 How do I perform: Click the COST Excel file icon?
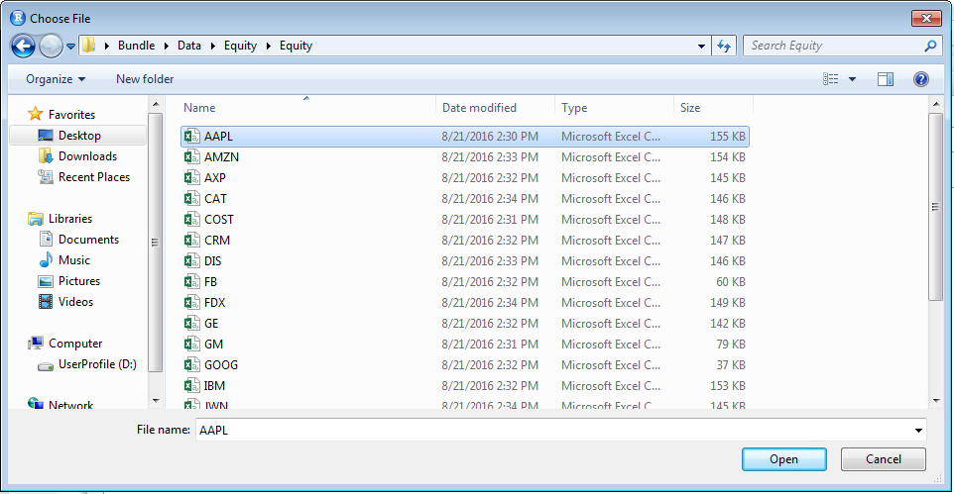tap(191, 220)
